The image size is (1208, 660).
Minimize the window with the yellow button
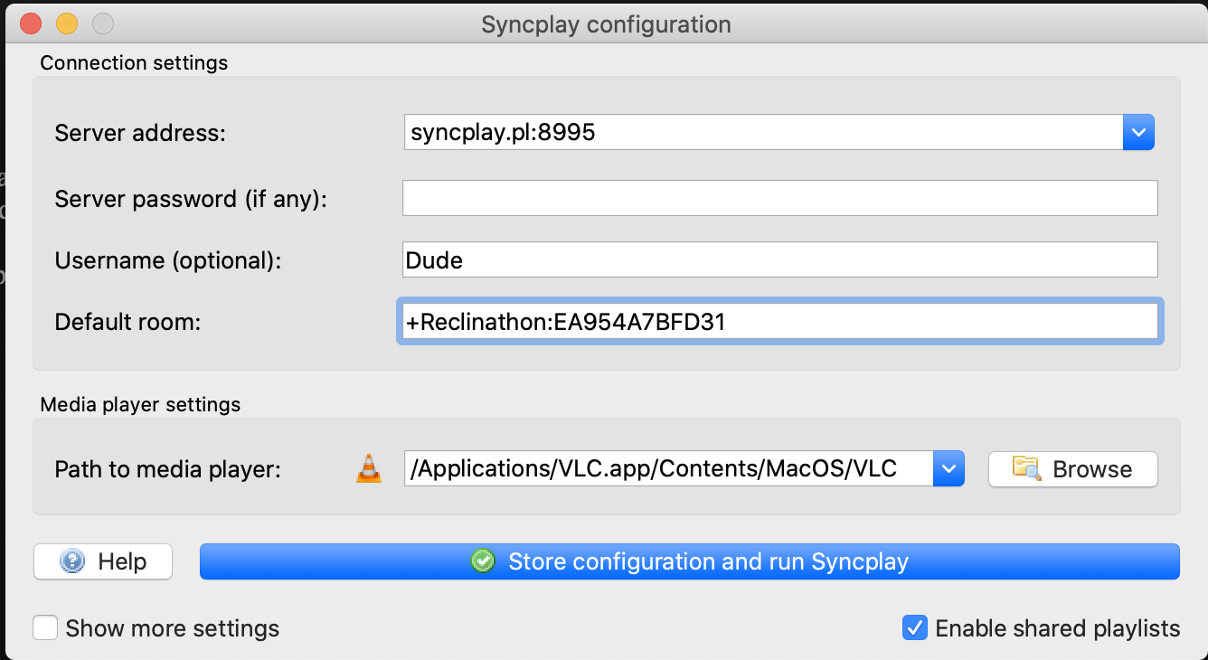pyautogui.click(x=67, y=24)
